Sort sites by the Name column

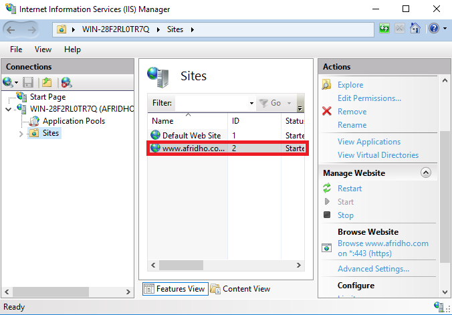coord(187,121)
